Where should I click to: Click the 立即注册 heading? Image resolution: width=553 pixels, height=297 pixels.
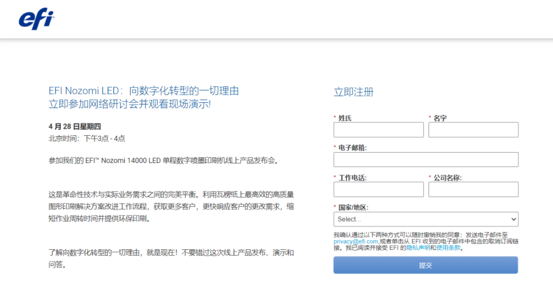(353, 92)
